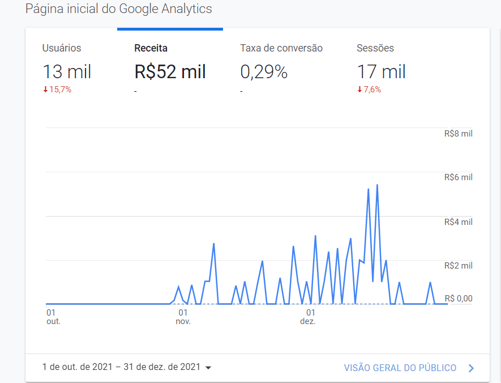
Task: Click the right chevron beside Visão Geral do Público
Action: point(472,368)
